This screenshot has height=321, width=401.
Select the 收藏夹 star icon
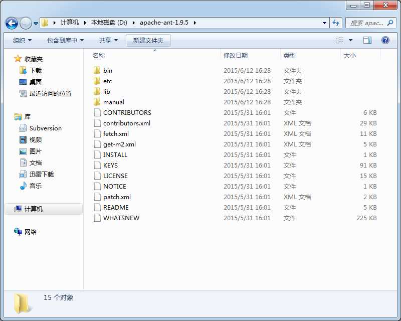point(18,59)
